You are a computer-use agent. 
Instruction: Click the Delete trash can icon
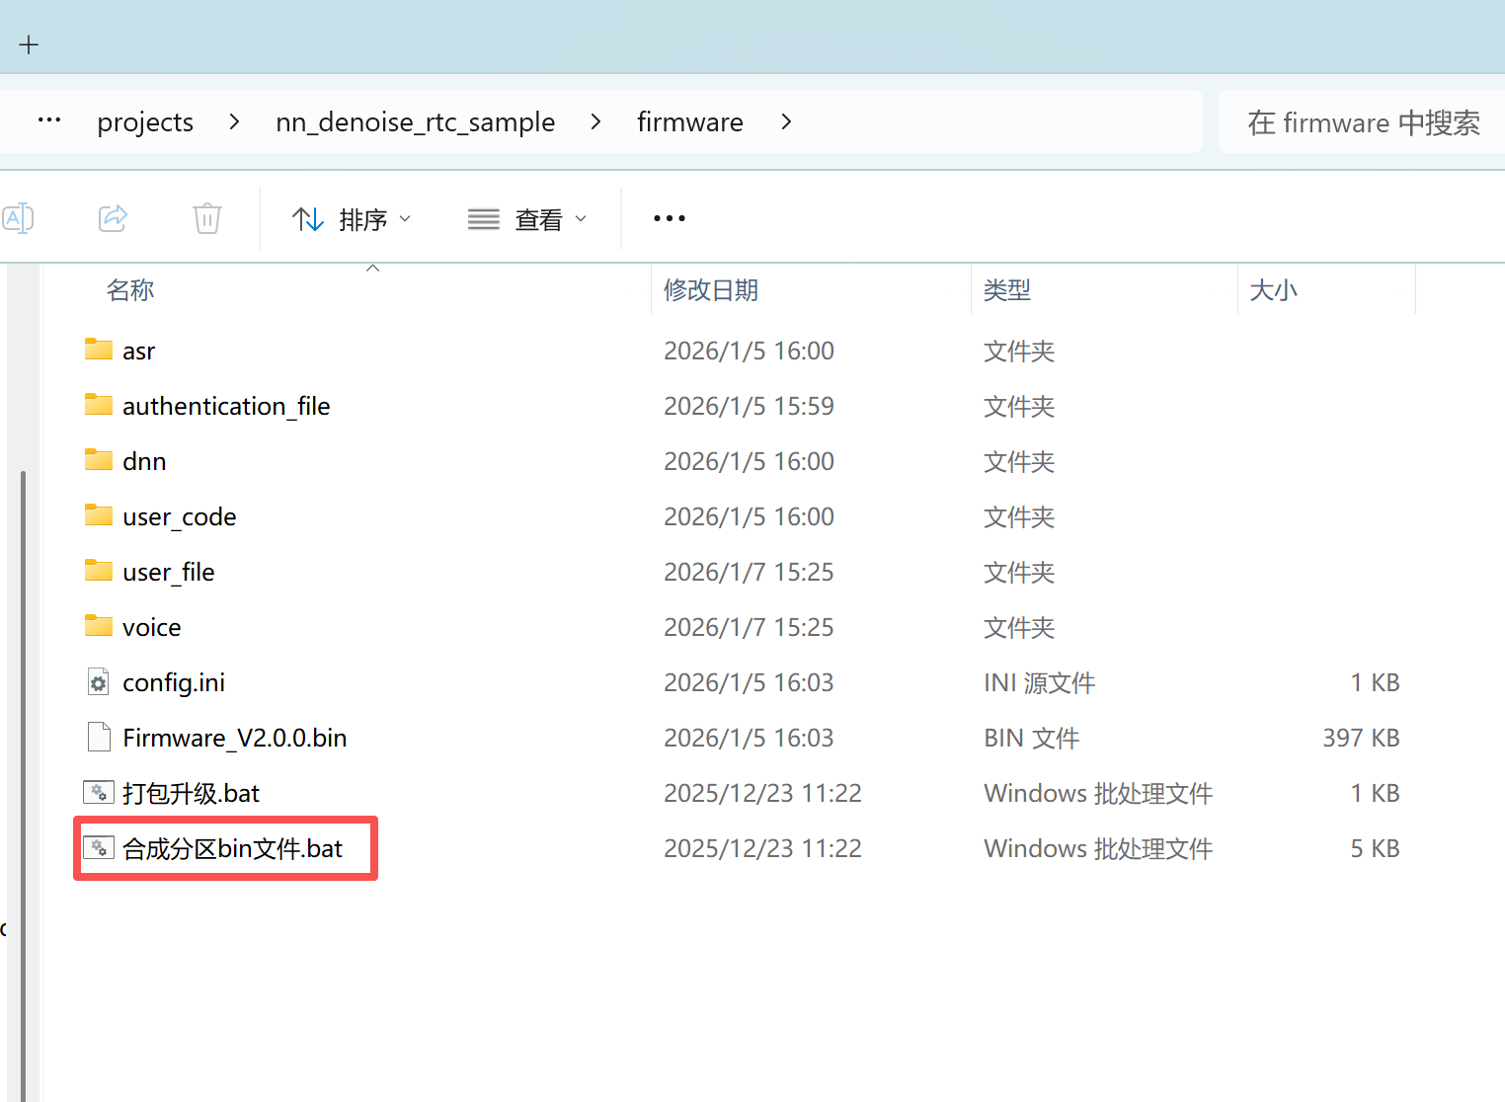coord(207,218)
